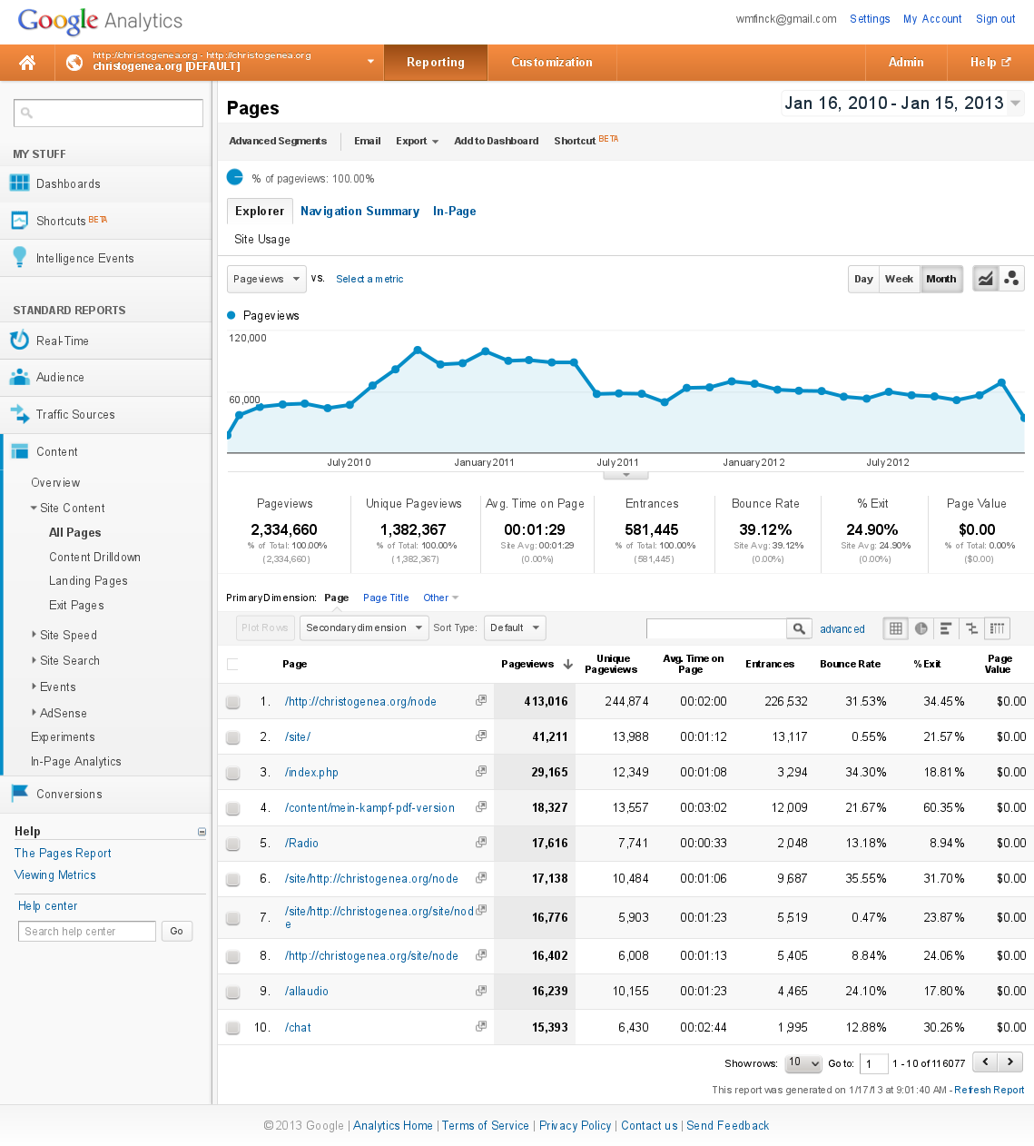The image size is (1034, 1146).
Task: Switch to motion chart view icon
Action: point(1011,279)
